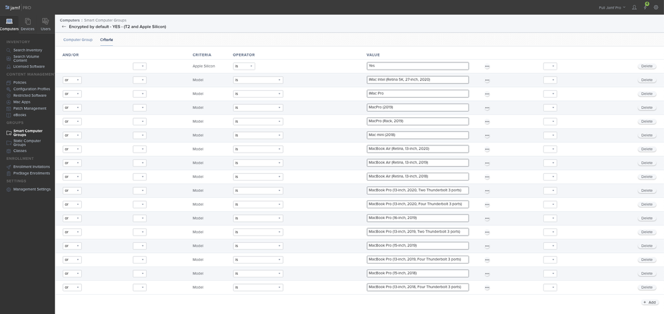
Task: Open and/or dropdown for MacPro (2019) row
Action: pyautogui.click(x=72, y=108)
